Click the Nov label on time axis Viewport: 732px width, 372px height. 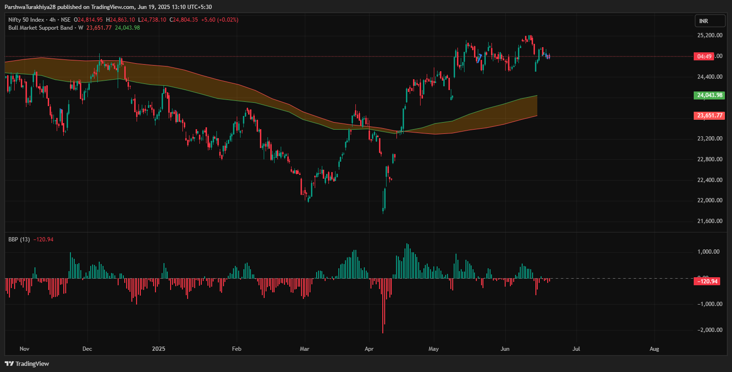pos(25,349)
